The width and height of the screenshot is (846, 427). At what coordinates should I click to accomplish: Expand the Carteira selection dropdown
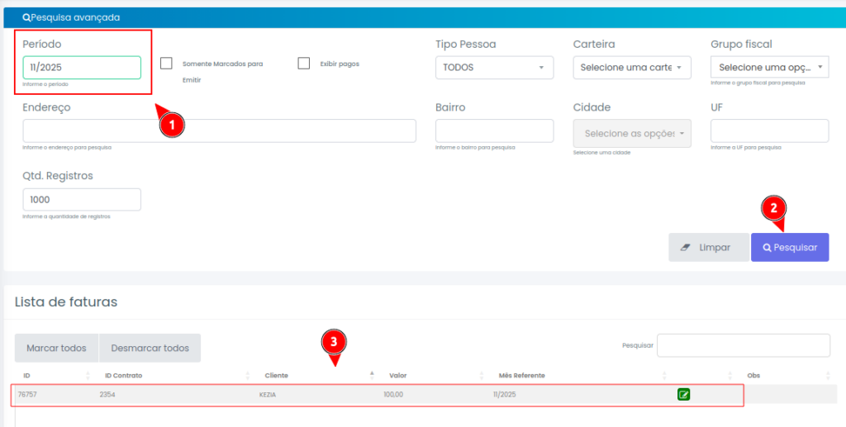coord(631,68)
